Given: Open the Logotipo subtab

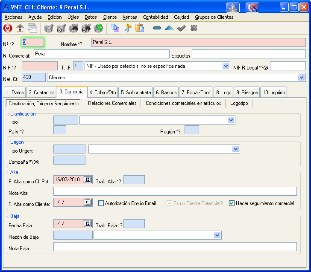Looking at the screenshot, I should click(x=239, y=103).
